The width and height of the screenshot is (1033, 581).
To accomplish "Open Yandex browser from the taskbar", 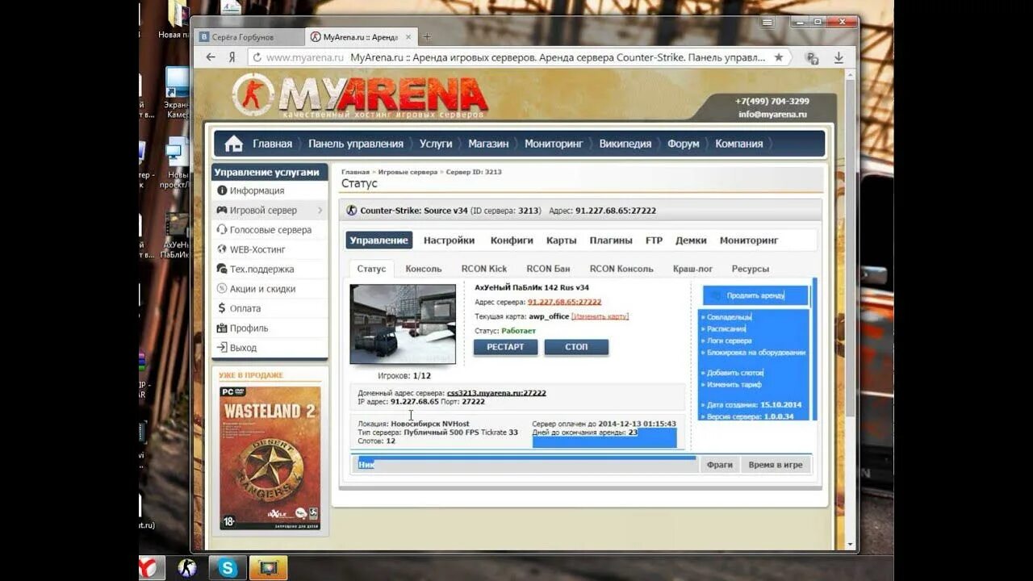I will tap(150, 568).
